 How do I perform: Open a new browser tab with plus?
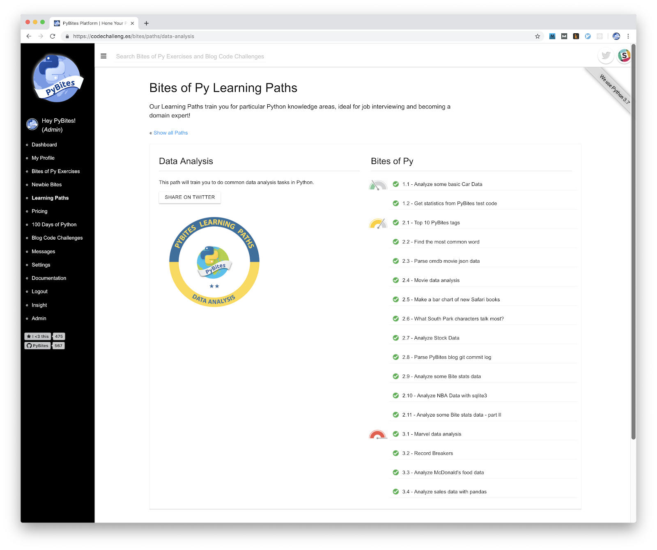pyautogui.click(x=147, y=23)
